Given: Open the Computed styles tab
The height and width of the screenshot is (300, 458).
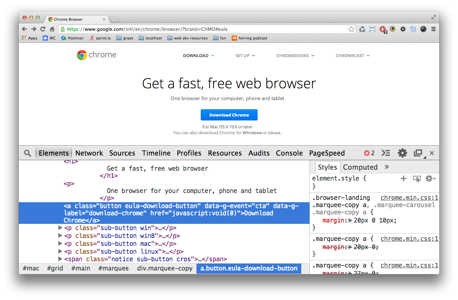Looking at the screenshot, I should (x=360, y=167).
